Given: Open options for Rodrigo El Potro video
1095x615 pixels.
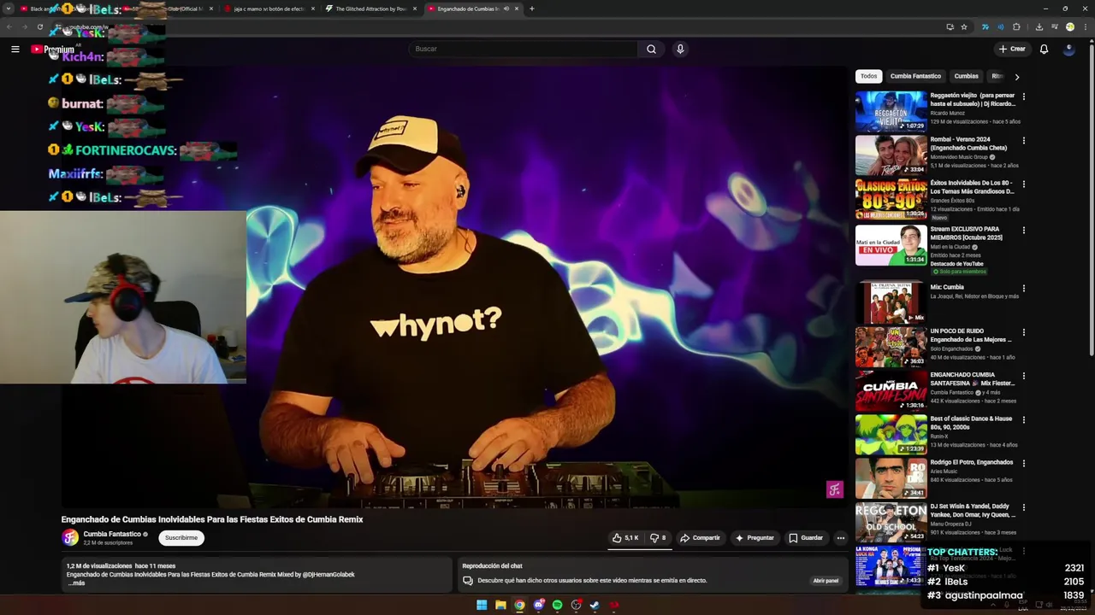Looking at the screenshot, I should click(1023, 463).
